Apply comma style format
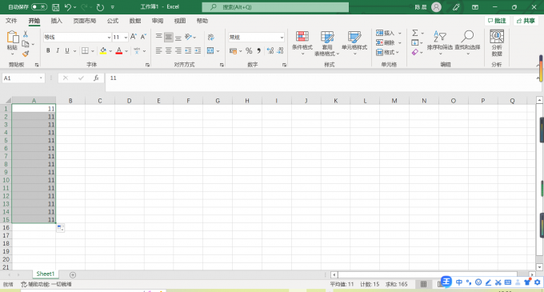Image resolution: width=544 pixels, height=292 pixels. click(x=259, y=51)
